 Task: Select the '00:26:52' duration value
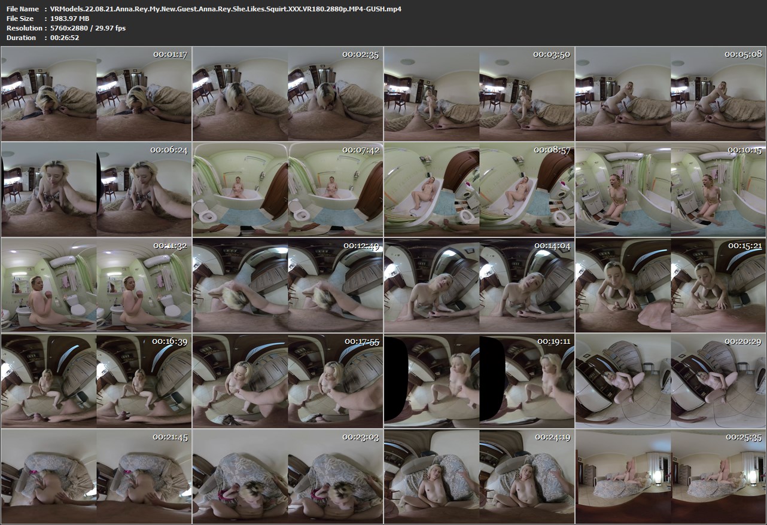65,38
